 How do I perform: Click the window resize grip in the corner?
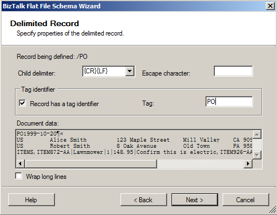point(272,210)
